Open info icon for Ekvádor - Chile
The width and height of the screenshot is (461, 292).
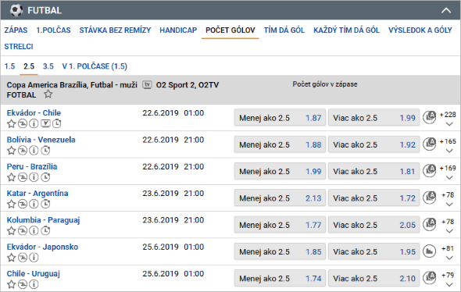click(34, 123)
